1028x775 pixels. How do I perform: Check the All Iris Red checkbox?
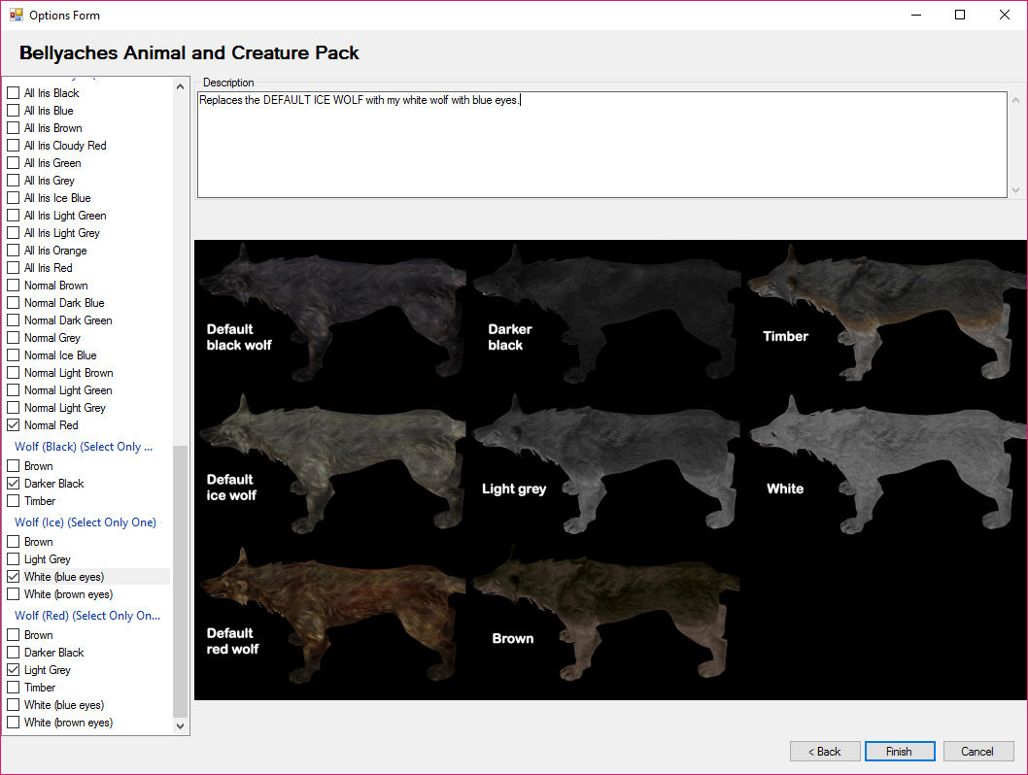pyautogui.click(x=13, y=268)
